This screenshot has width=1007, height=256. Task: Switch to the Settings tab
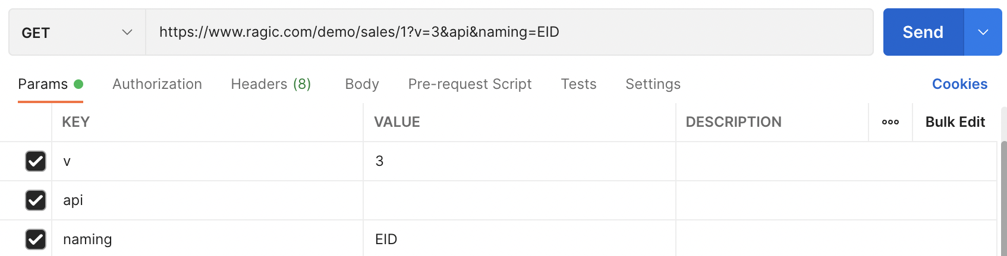(653, 84)
